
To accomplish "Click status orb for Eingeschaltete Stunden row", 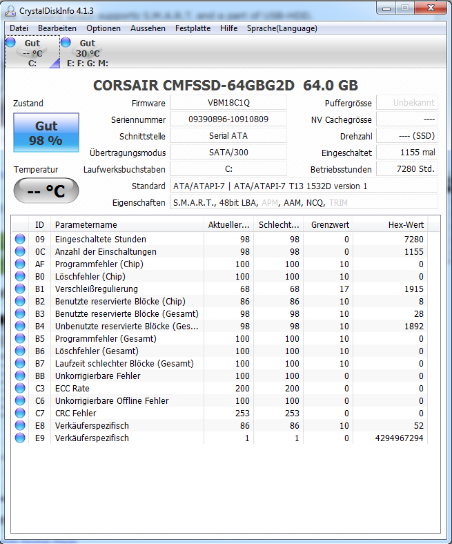I will tap(20, 239).
